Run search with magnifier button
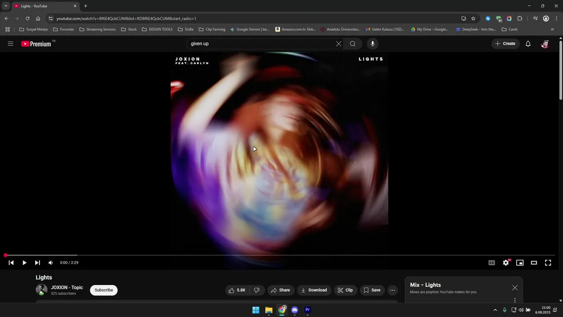This screenshot has height=317, width=563. pyautogui.click(x=353, y=44)
